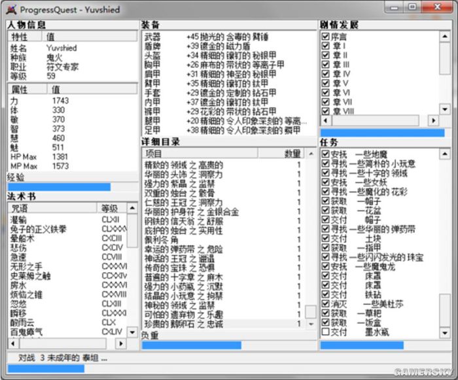The image size is (458, 380).
Task: Click the 特性 column header
Action: point(25,37)
